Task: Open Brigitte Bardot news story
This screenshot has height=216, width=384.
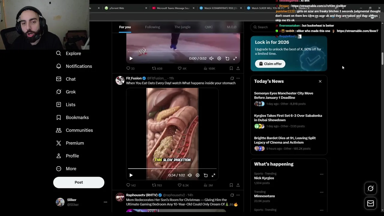Action: click(x=289, y=143)
